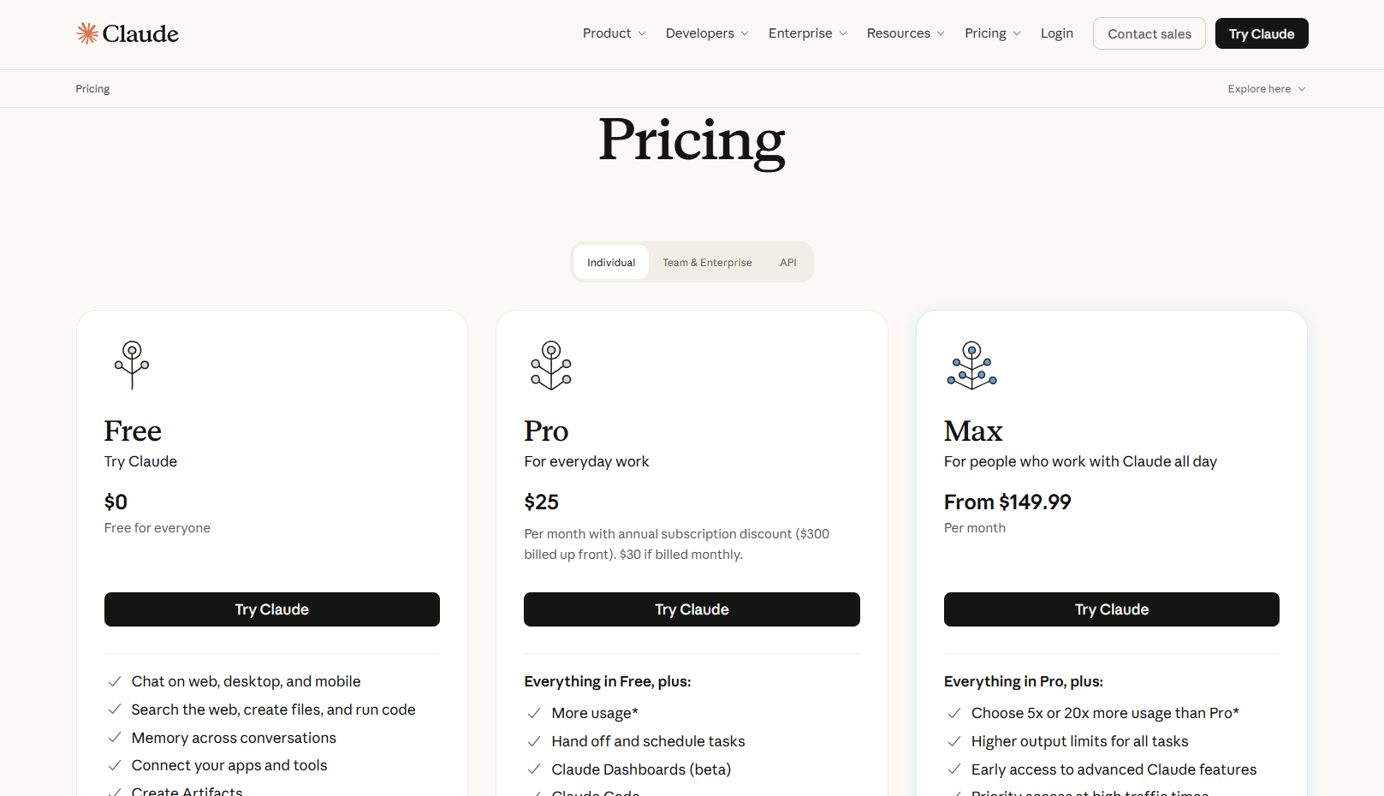The image size is (1384, 796).
Task: Click checkmark beside Chat on web, desktop, mobile
Action: [114, 681]
